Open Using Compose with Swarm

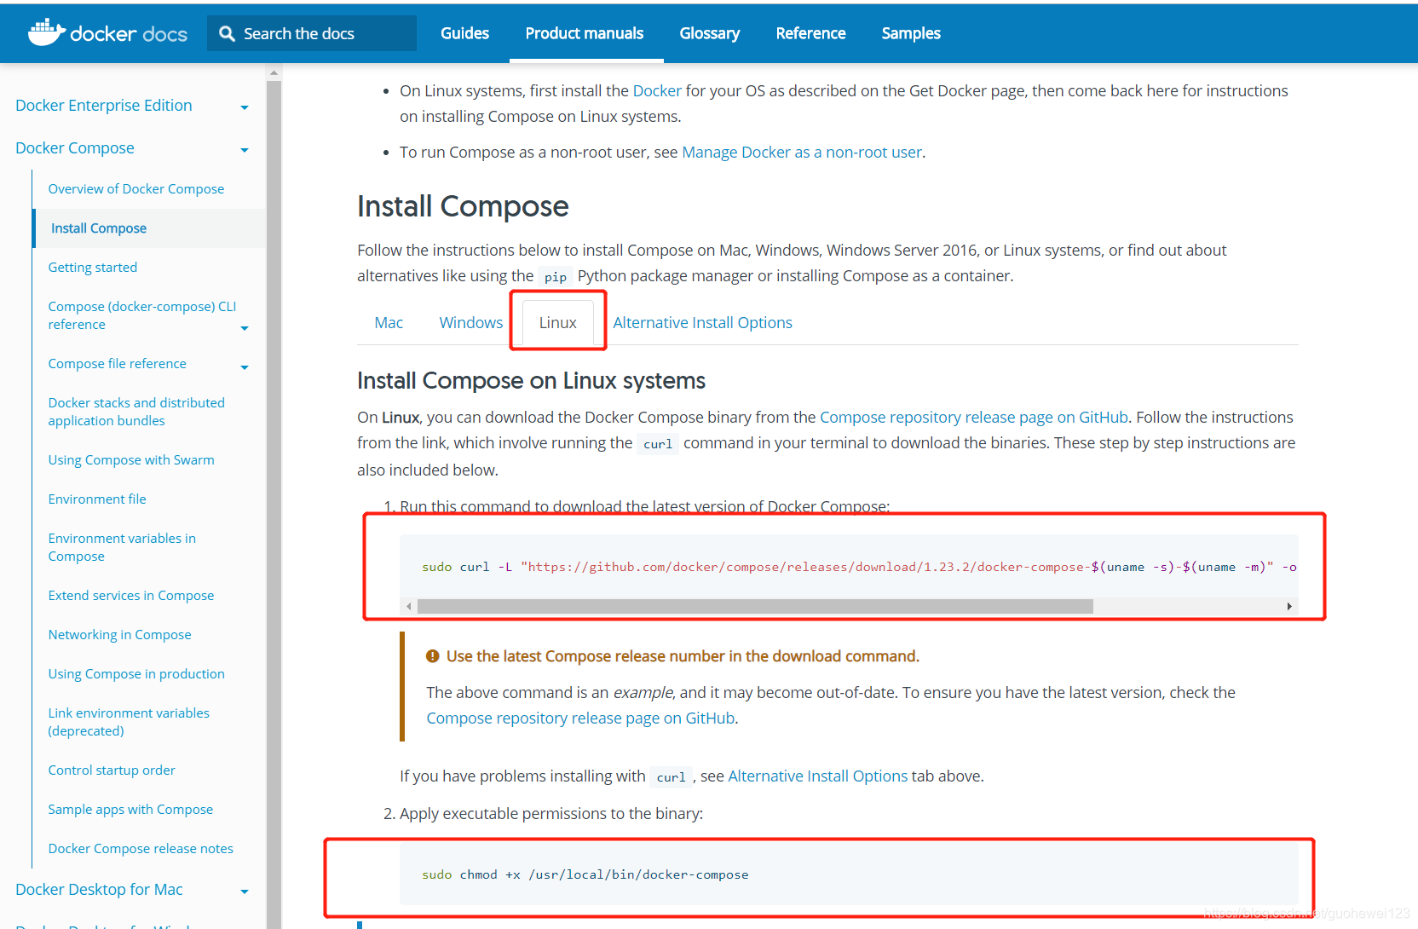[x=131, y=459]
